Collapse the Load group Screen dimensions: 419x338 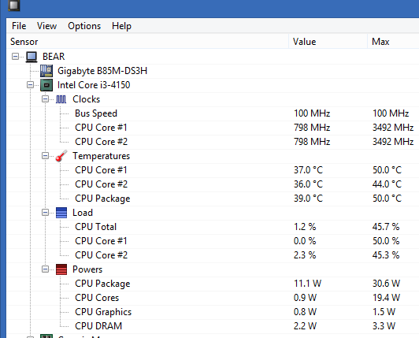pyautogui.click(x=45, y=213)
